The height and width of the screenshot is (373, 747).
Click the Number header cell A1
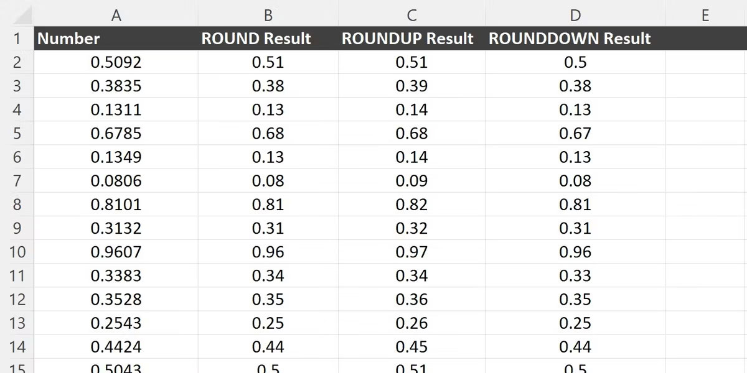116,38
